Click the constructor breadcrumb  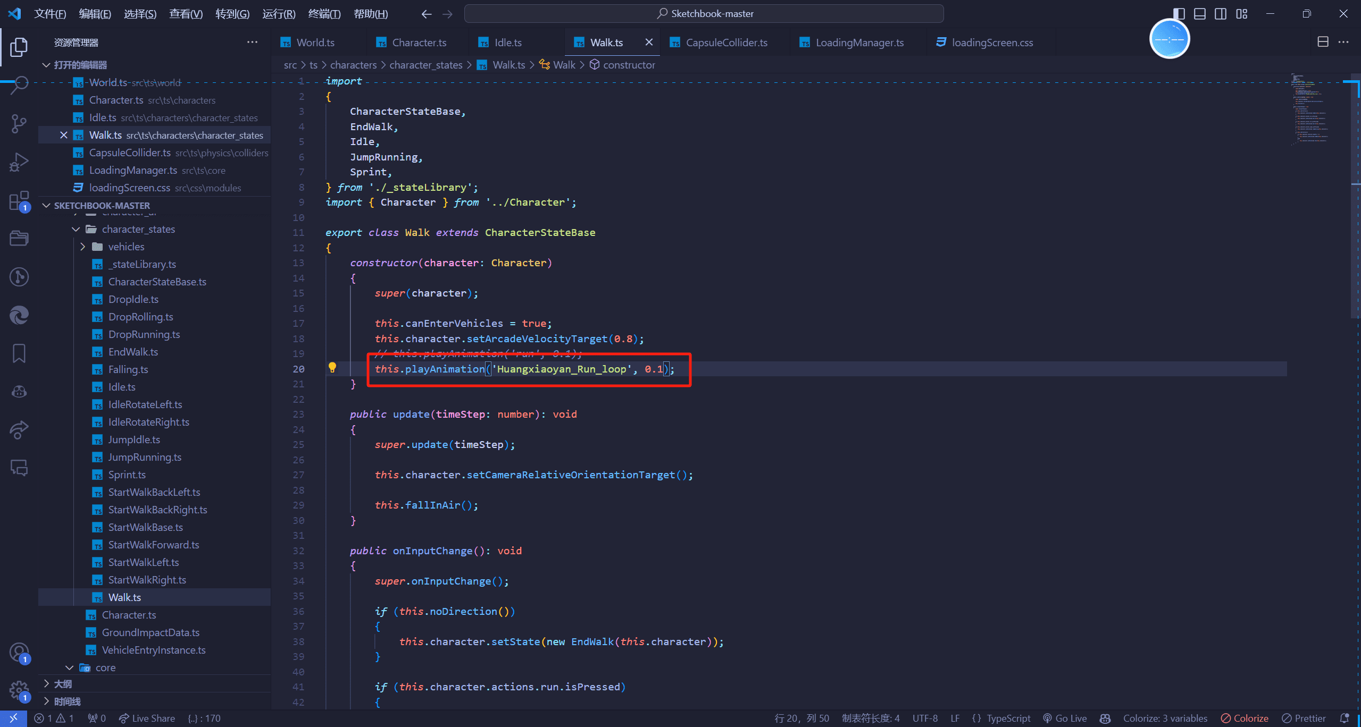coord(629,65)
